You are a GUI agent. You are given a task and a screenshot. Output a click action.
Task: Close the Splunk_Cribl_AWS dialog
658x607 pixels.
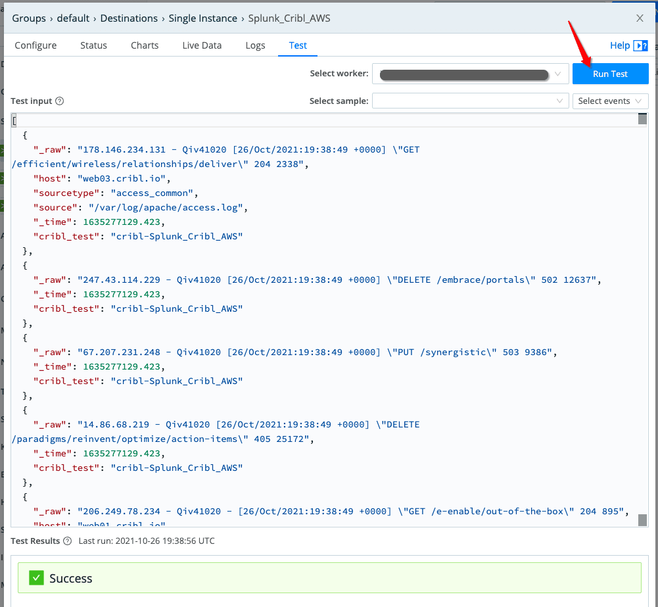tap(640, 18)
